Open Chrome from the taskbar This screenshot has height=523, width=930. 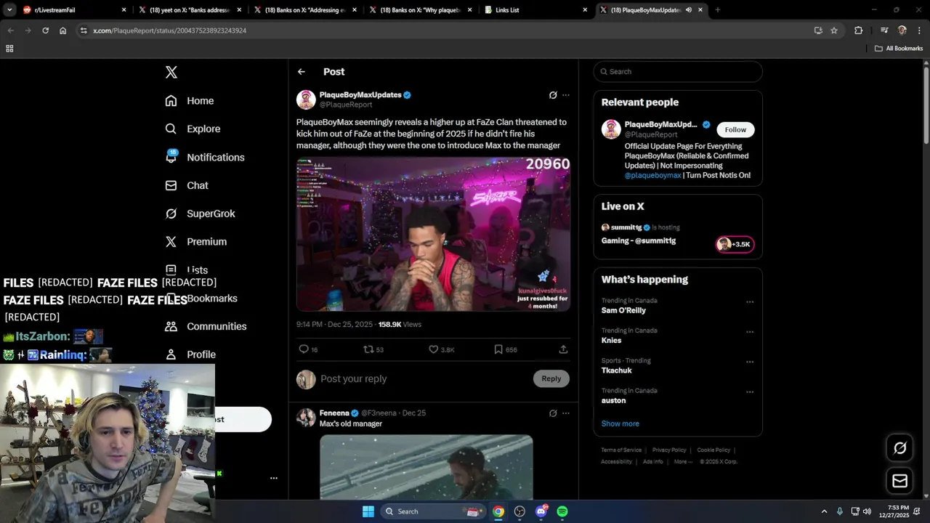pyautogui.click(x=498, y=511)
